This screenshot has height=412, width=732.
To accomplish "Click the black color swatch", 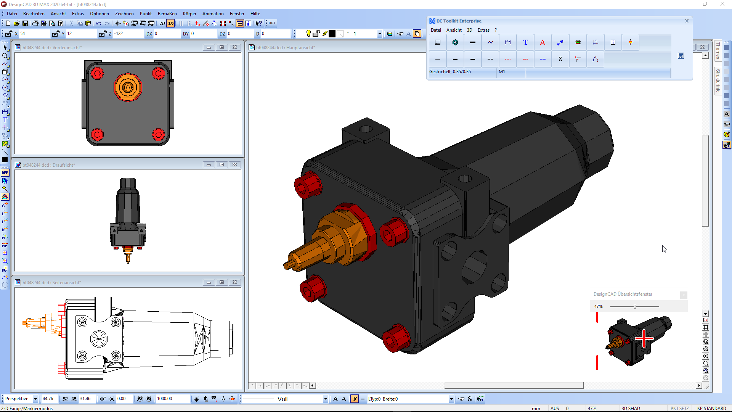I will pos(332,34).
